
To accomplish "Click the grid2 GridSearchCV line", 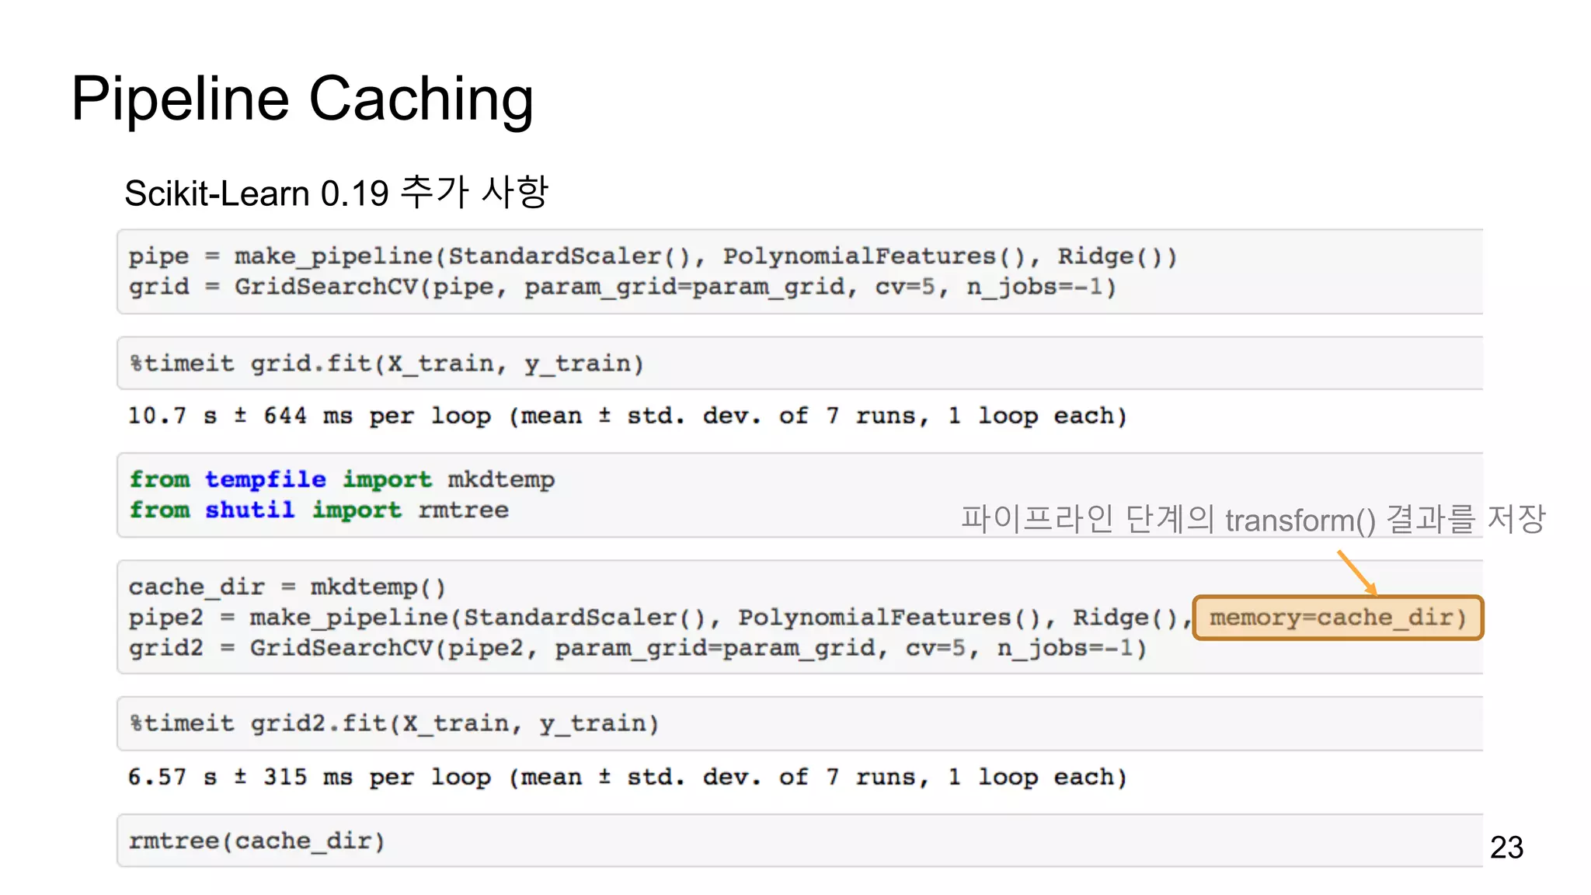I will tap(637, 649).
